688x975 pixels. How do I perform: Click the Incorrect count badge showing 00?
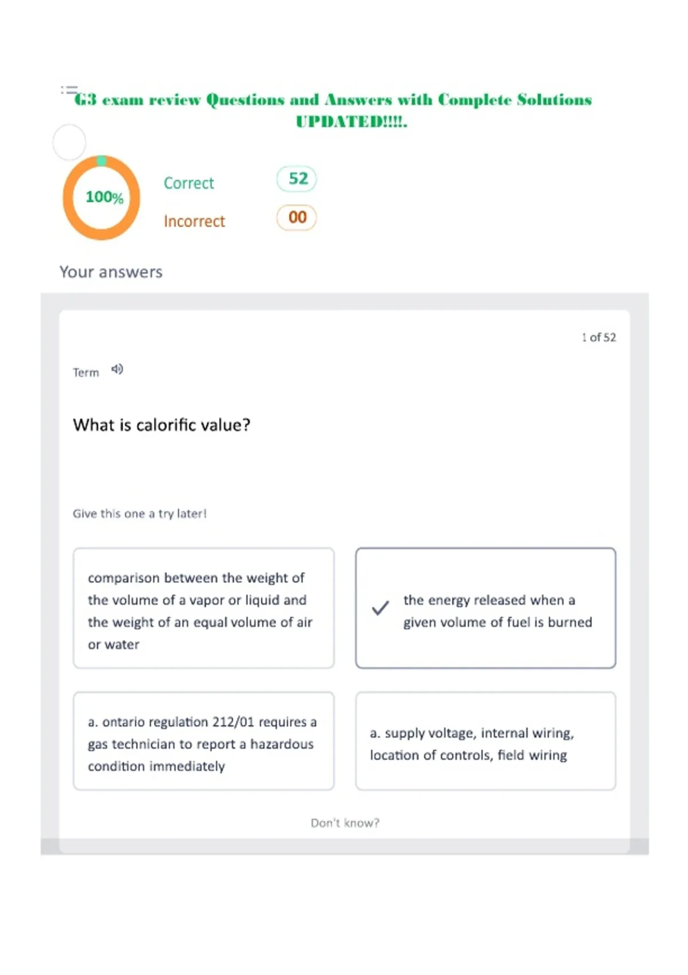(296, 217)
